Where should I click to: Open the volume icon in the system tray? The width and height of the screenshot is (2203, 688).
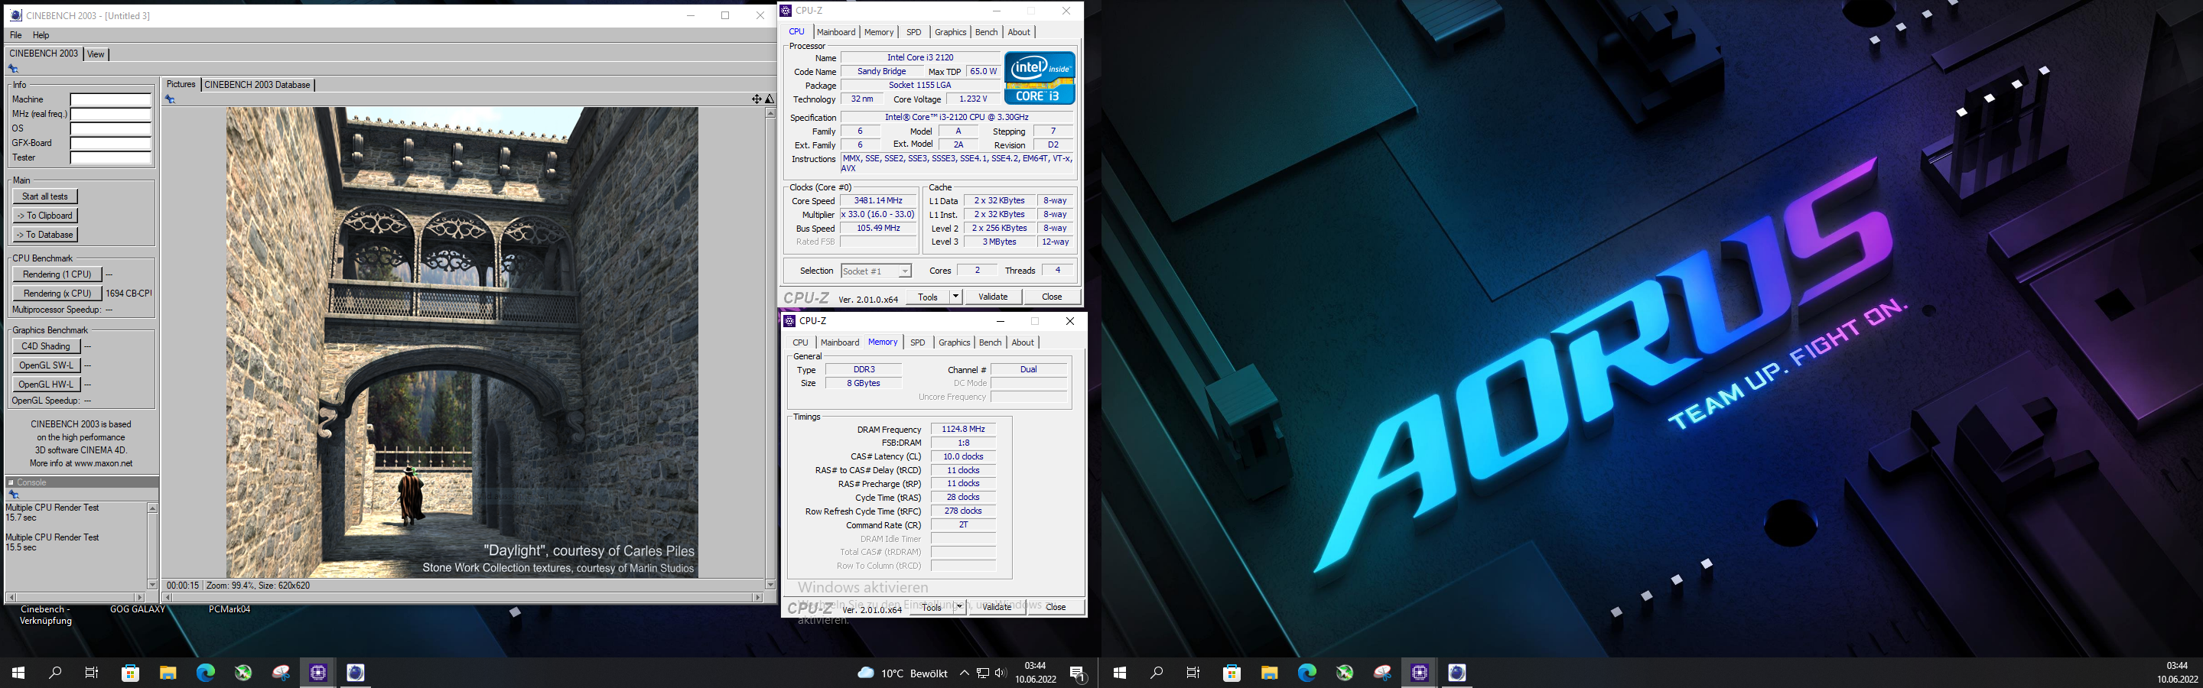coord(1001,673)
